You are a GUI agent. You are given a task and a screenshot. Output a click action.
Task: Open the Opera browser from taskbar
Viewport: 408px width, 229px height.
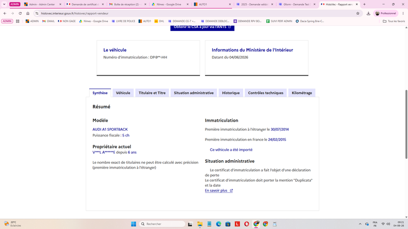point(246,224)
